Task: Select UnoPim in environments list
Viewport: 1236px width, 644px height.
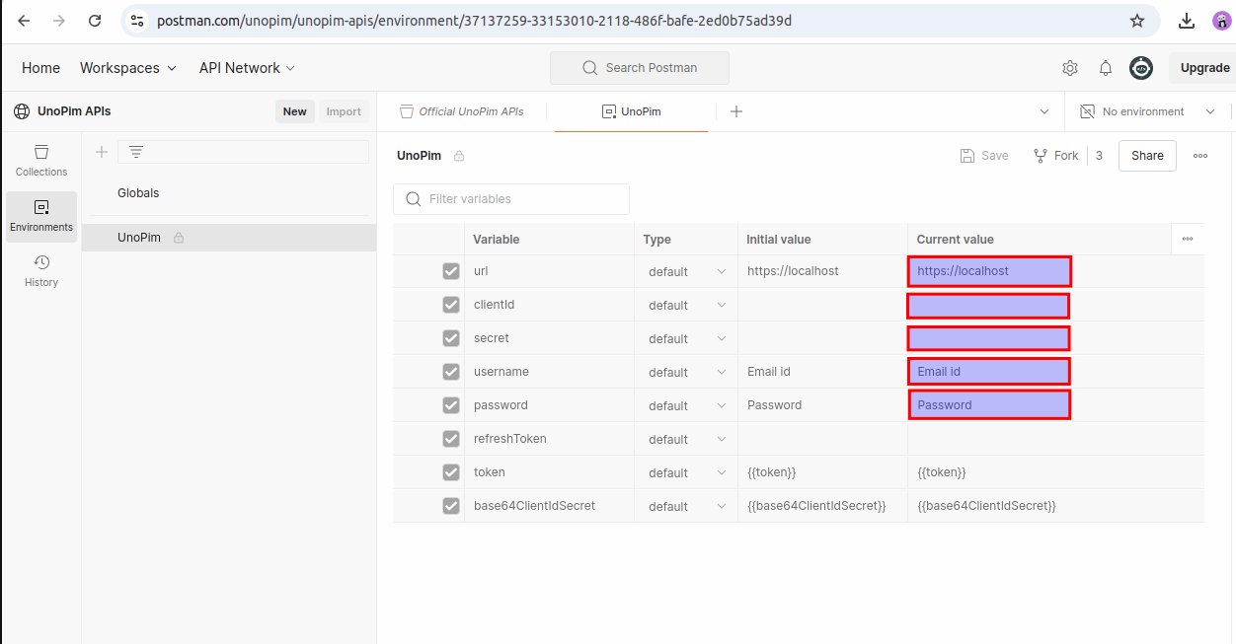Action: click(229, 238)
